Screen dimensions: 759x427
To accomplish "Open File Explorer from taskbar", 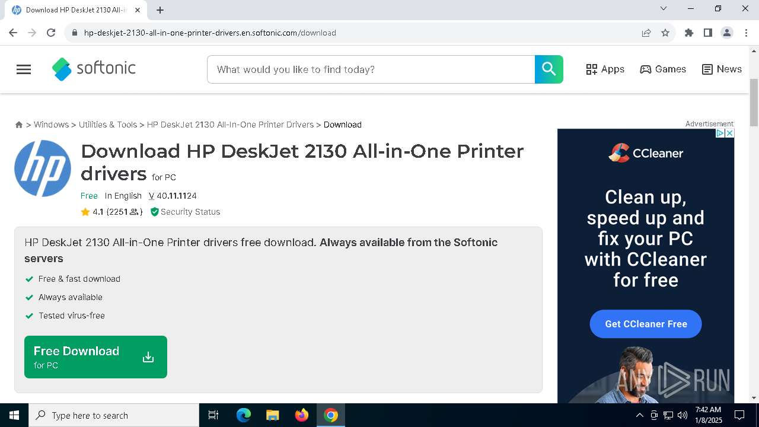I will [272, 415].
